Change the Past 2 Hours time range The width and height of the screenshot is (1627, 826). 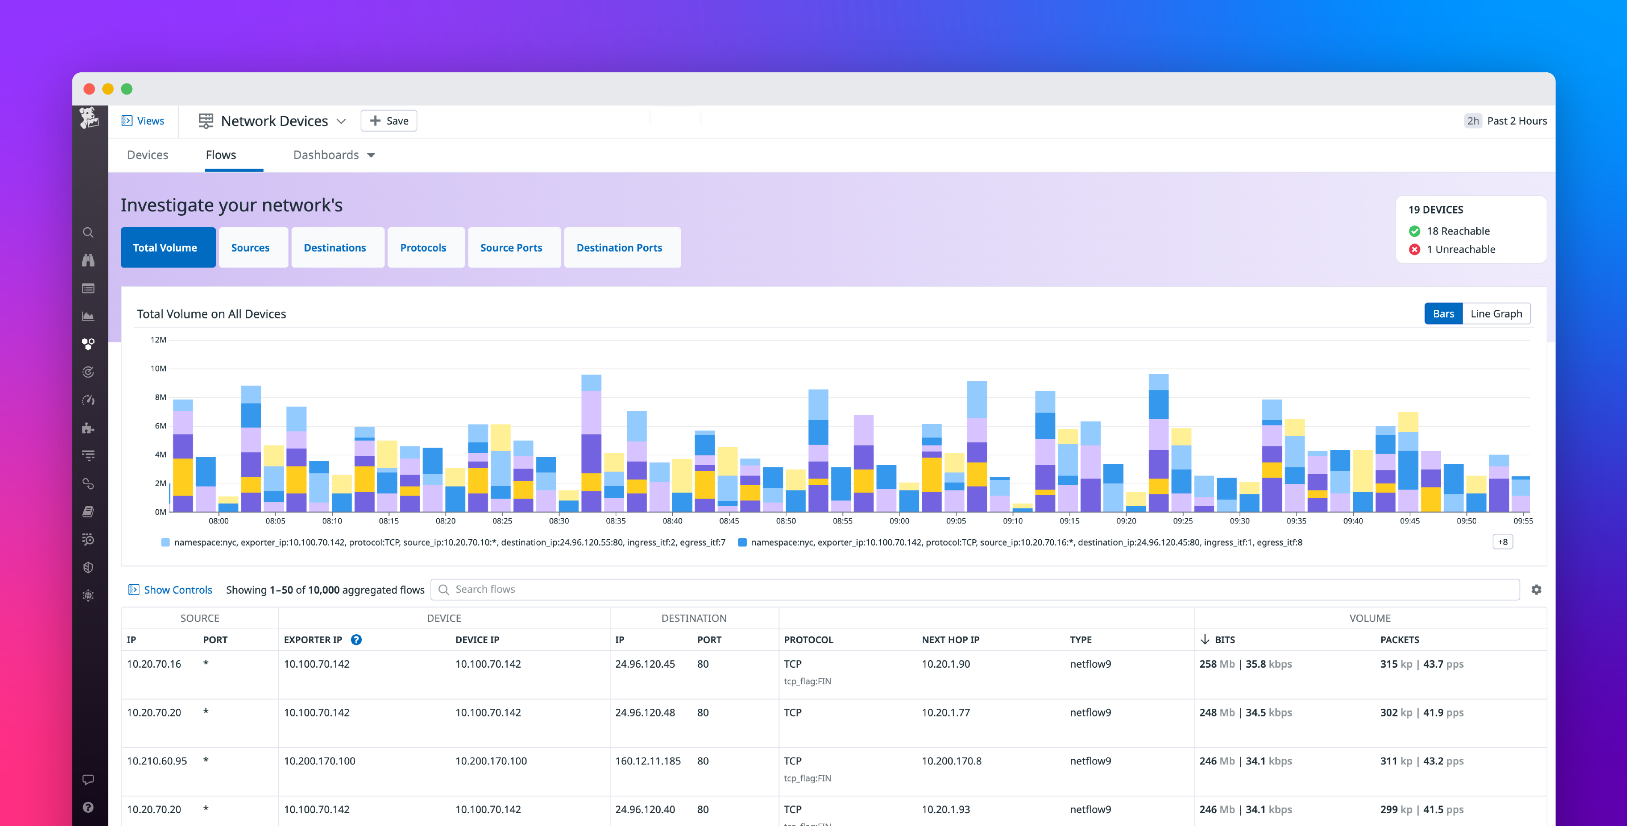tap(1515, 121)
